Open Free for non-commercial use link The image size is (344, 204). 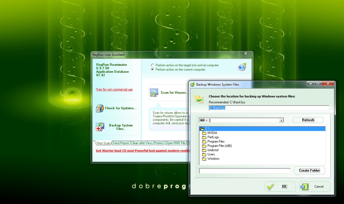pyautogui.click(x=114, y=89)
